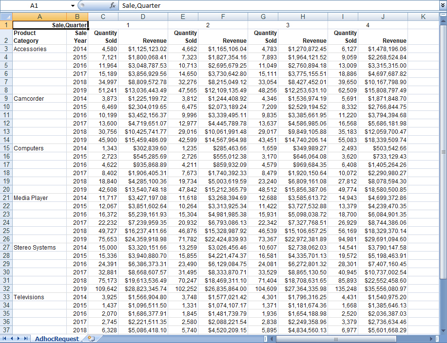Click the formula bar text Sale,Quarter
Screen dimensions: 447x343
pyautogui.click(x=140, y=5)
